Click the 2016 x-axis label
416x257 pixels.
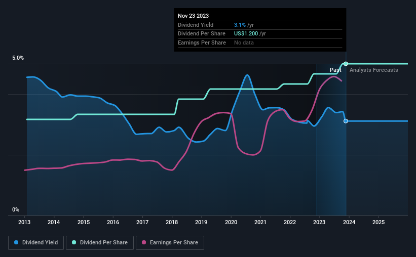pyautogui.click(x=113, y=222)
